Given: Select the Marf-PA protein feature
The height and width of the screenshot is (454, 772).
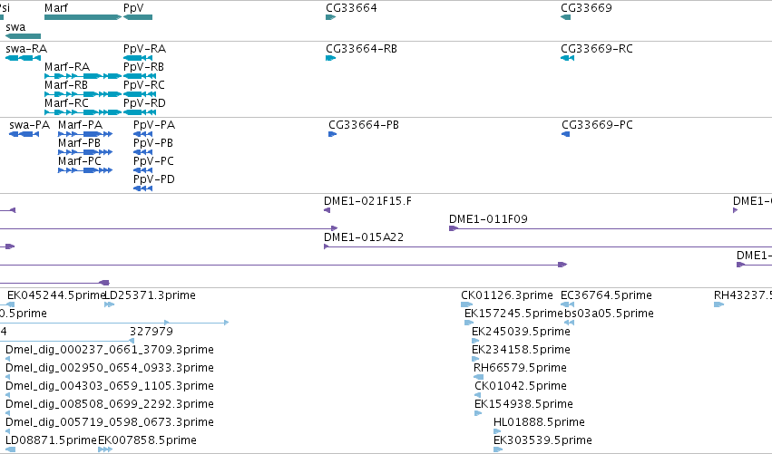Looking at the screenshot, I should (85, 134).
